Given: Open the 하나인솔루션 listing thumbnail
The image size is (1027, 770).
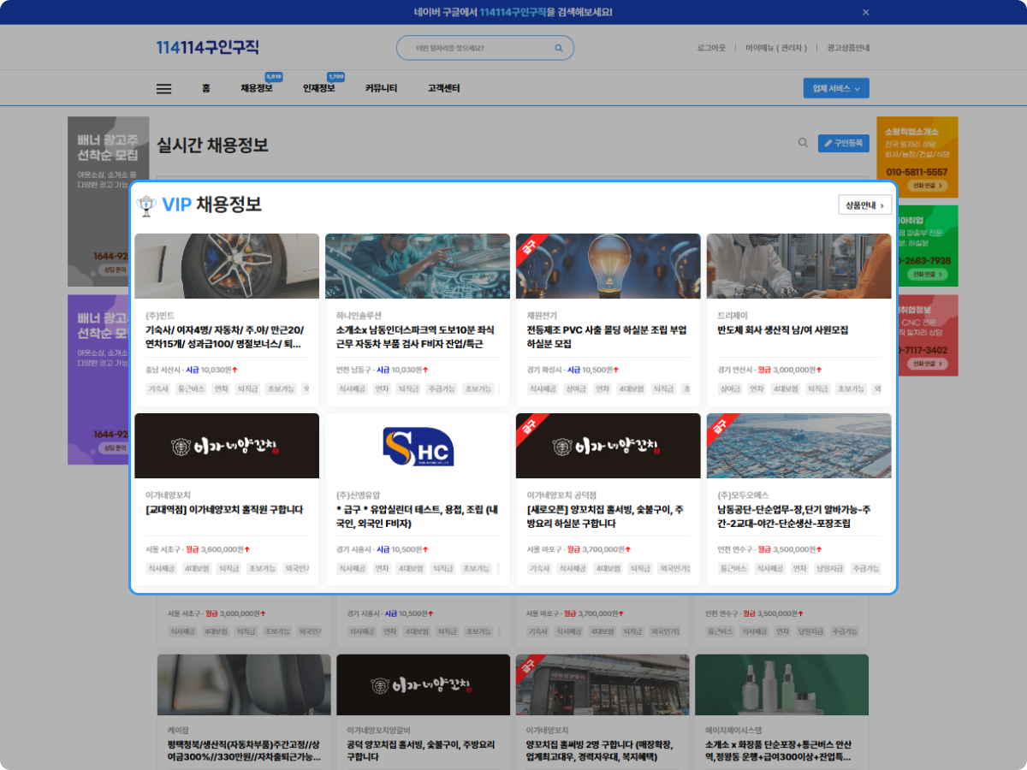Looking at the screenshot, I should point(418,266).
